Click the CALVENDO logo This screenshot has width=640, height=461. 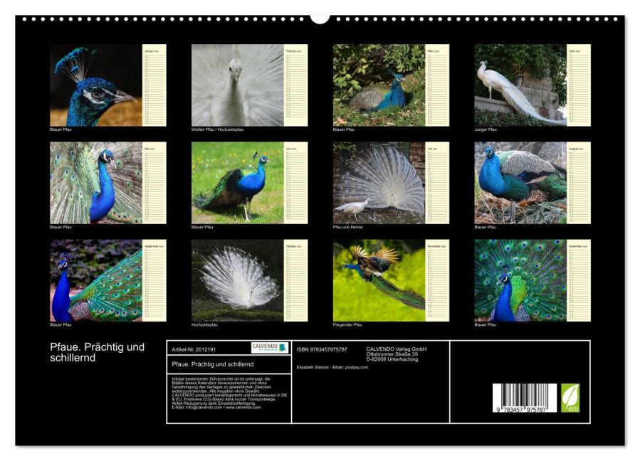[x=270, y=348]
